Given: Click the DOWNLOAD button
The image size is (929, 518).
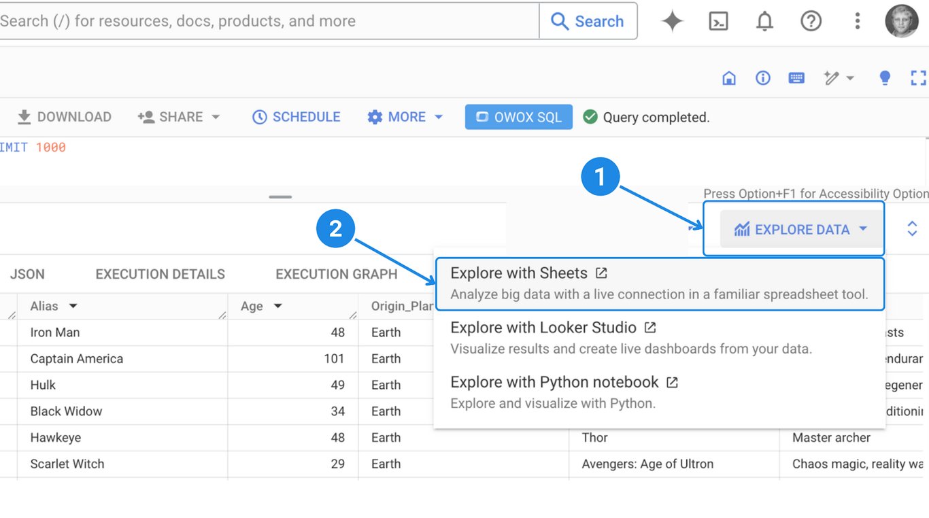Looking at the screenshot, I should 64,117.
